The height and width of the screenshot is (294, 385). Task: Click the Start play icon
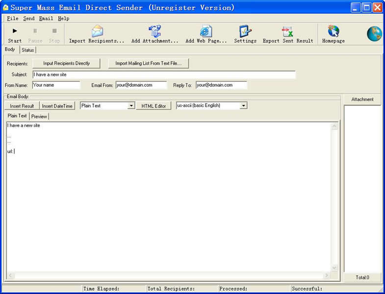click(15, 31)
